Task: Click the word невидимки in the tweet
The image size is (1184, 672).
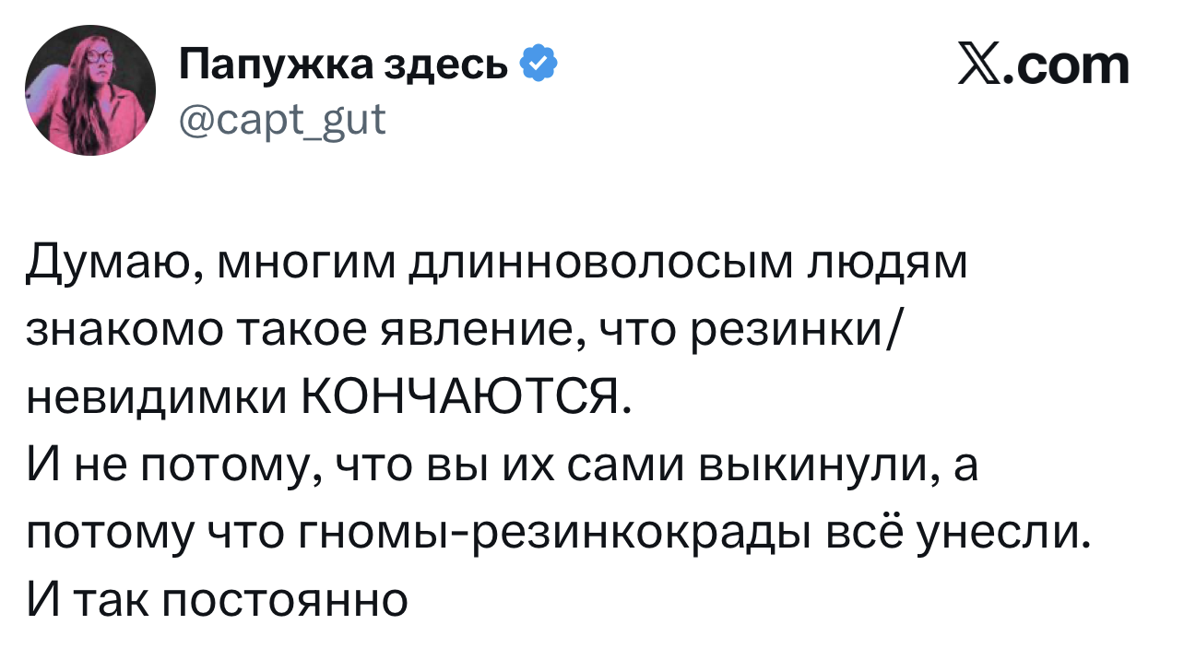Action: tap(153, 399)
